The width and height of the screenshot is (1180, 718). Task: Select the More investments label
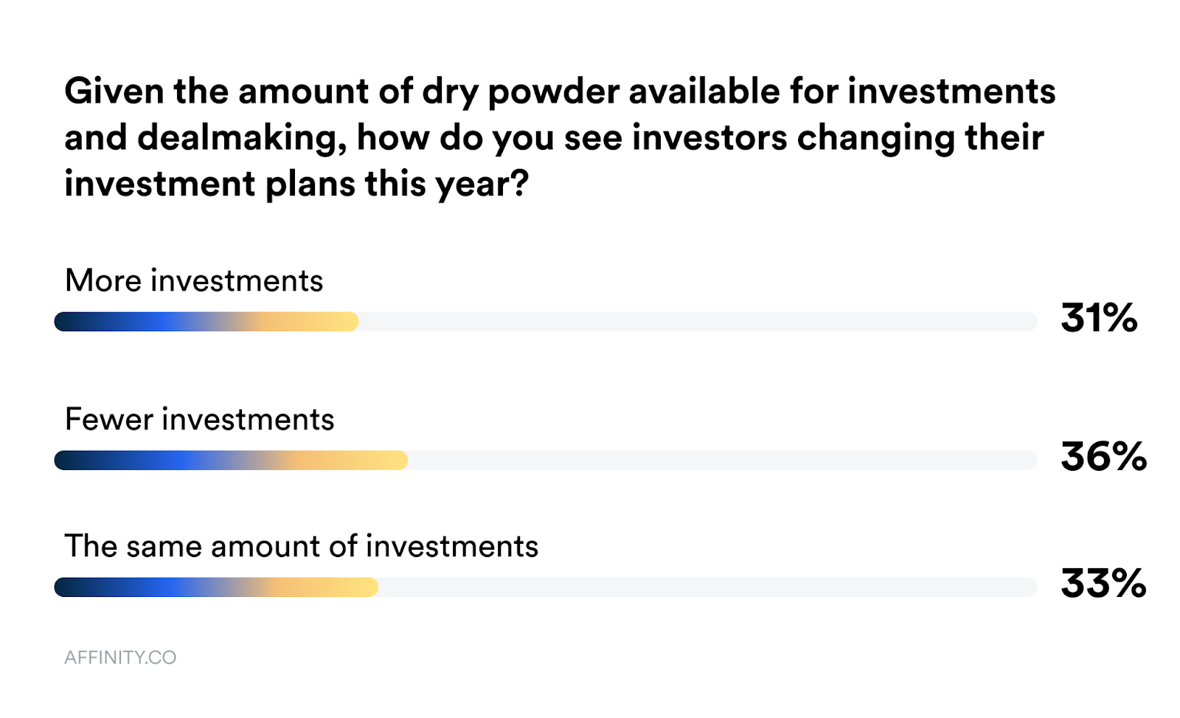pos(194,280)
